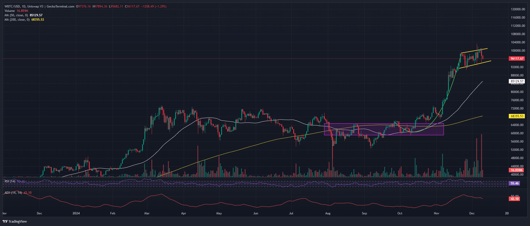
Task: Click the Feb label on time axis
Action: pos(113,213)
